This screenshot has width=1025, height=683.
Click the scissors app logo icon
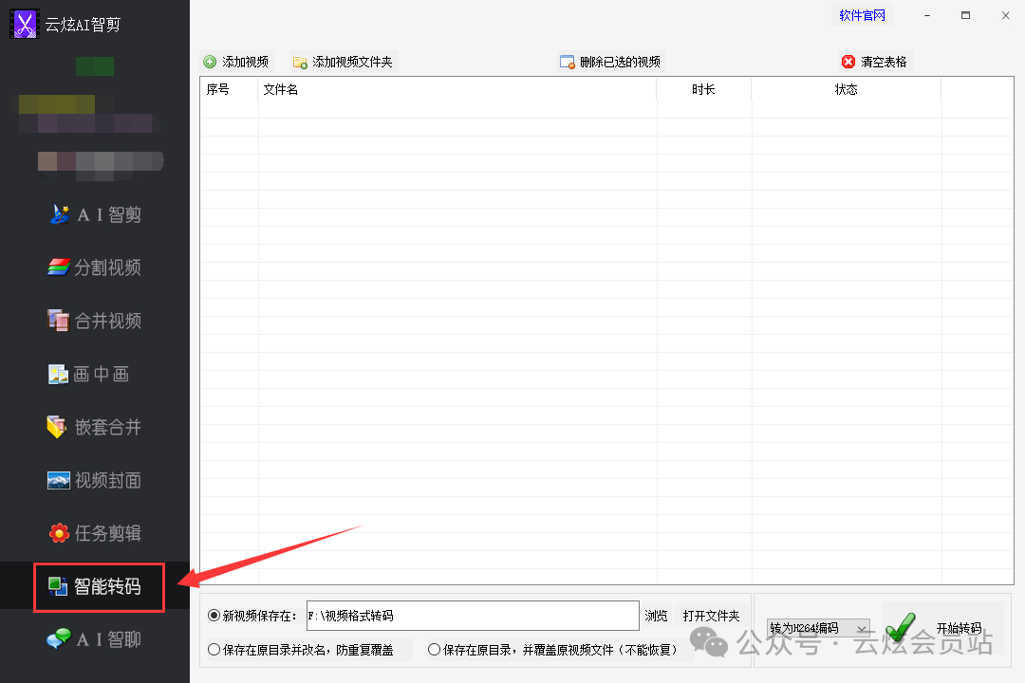[x=25, y=24]
